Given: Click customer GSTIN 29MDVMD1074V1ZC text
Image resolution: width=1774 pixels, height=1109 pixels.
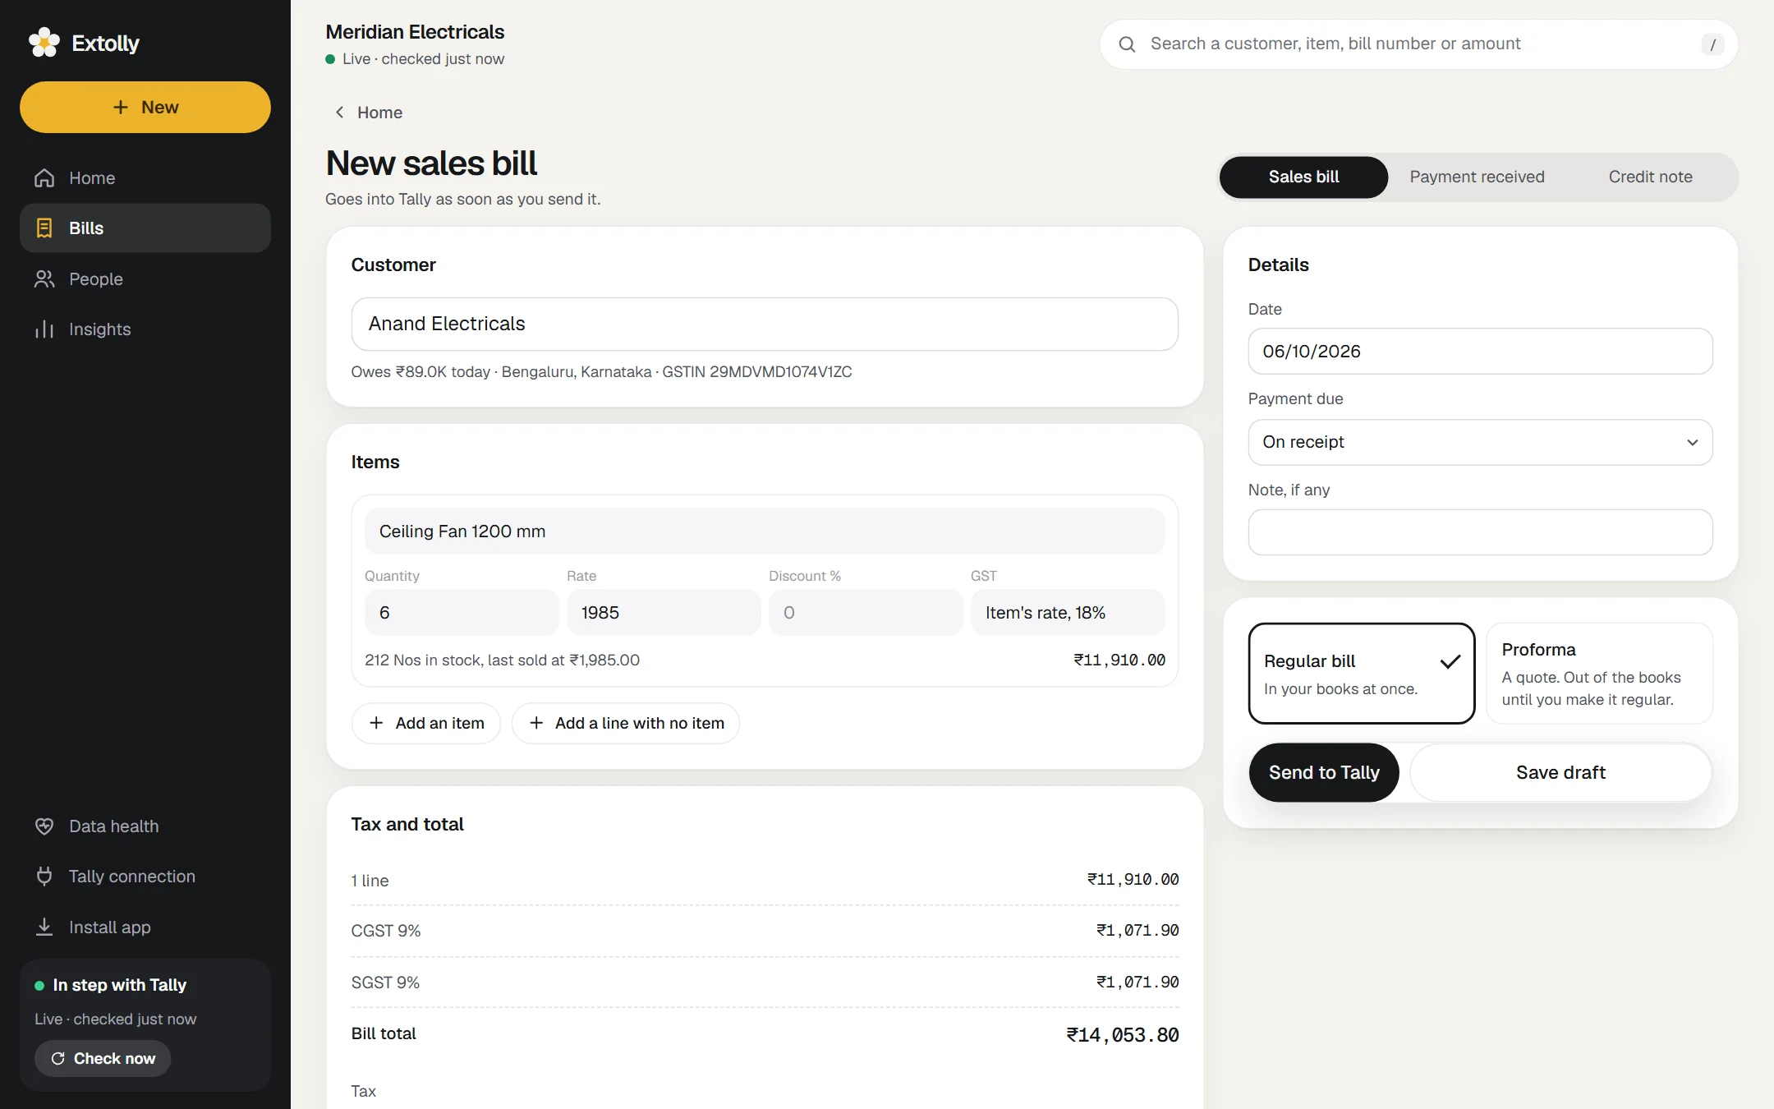Looking at the screenshot, I should (x=757, y=371).
